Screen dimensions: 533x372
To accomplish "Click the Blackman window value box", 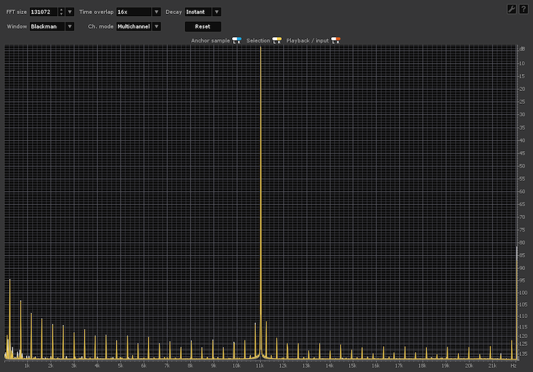I will 47,27.
